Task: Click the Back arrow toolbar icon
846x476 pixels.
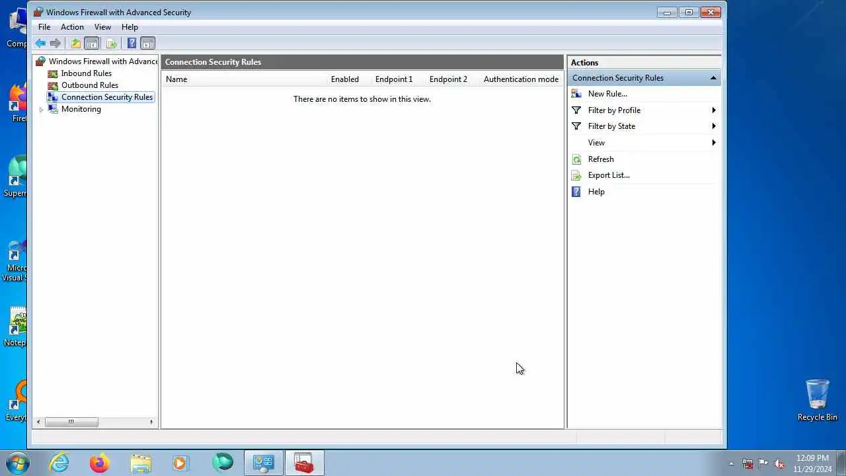Action: coord(40,44)
